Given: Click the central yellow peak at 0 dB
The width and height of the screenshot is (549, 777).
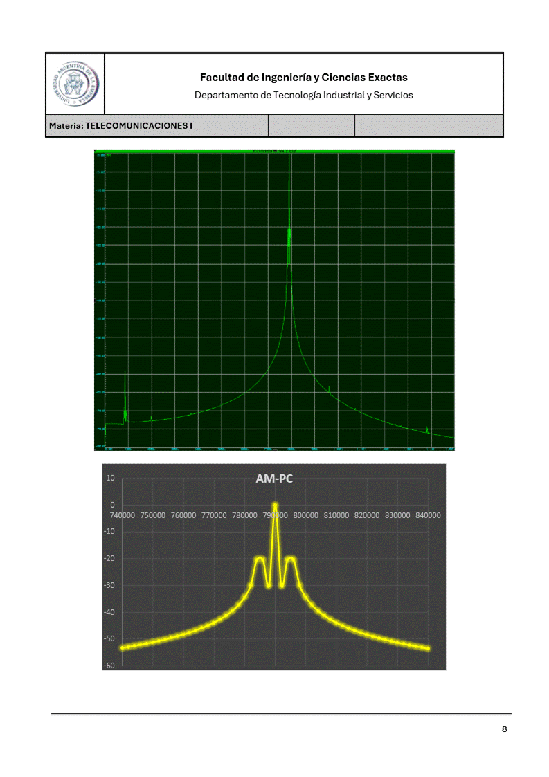Looking at the screenshot, I should (275, 506).
